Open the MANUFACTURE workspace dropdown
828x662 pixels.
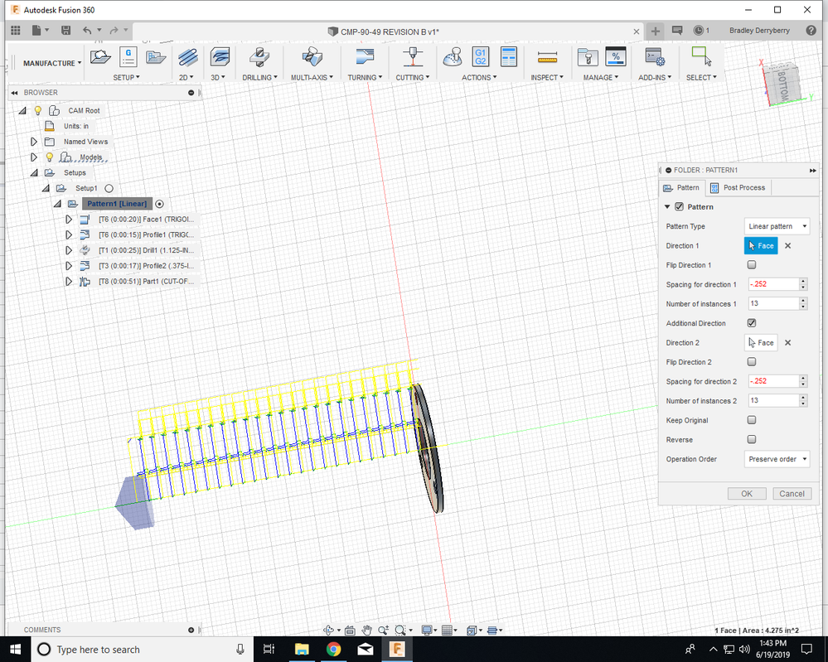51,63
